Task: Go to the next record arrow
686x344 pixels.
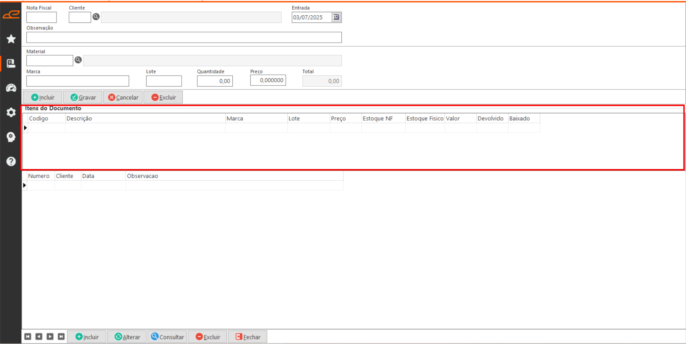Action: click(x=50, y=337)
